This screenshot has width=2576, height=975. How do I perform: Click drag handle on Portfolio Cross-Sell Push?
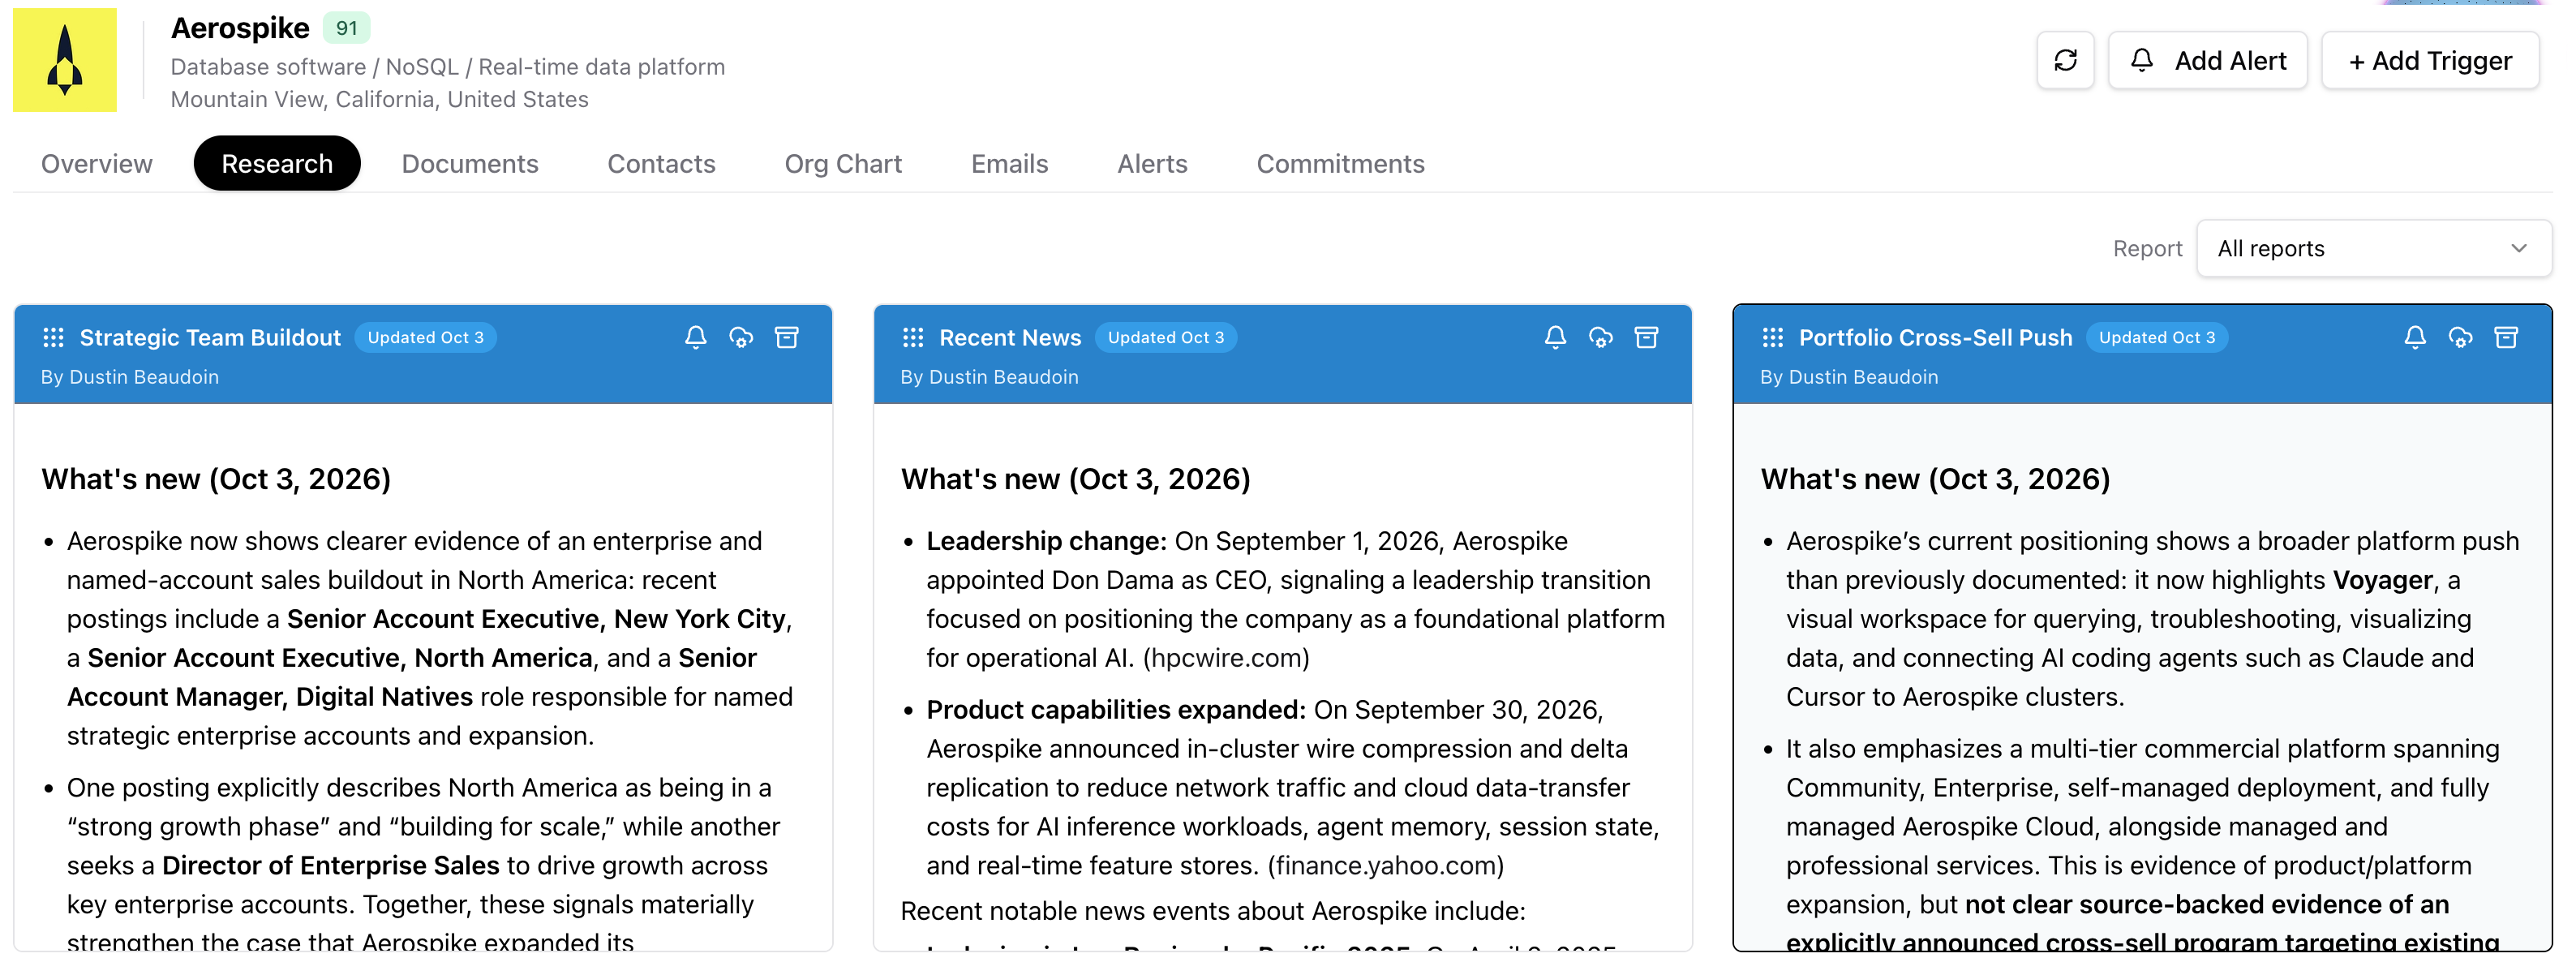(1773, 338)
